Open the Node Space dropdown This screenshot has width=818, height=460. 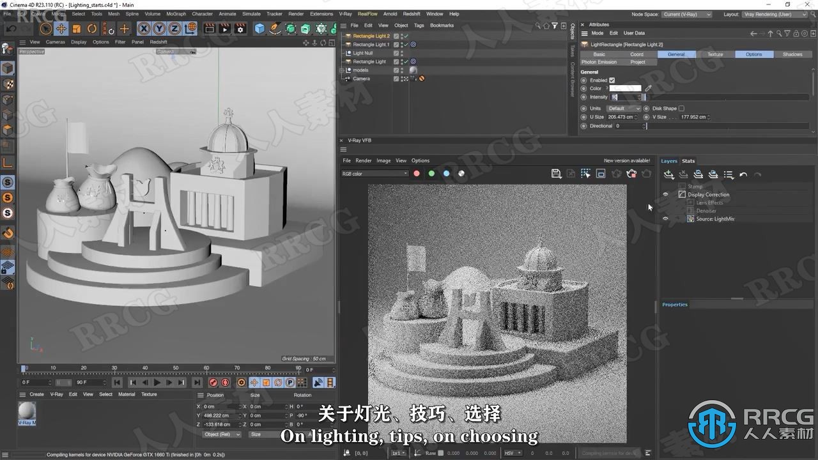tap(687, 14)
